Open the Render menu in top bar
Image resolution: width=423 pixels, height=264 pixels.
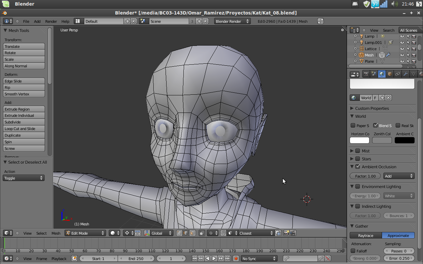tap(51, 21)
